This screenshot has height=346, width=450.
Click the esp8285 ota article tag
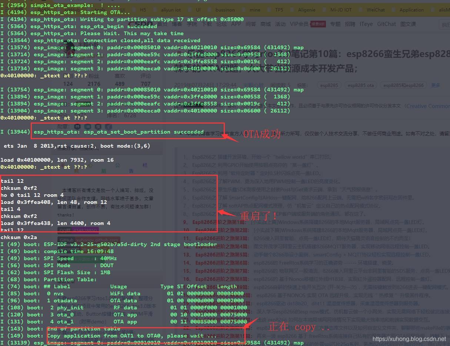(x=361, y=85)
